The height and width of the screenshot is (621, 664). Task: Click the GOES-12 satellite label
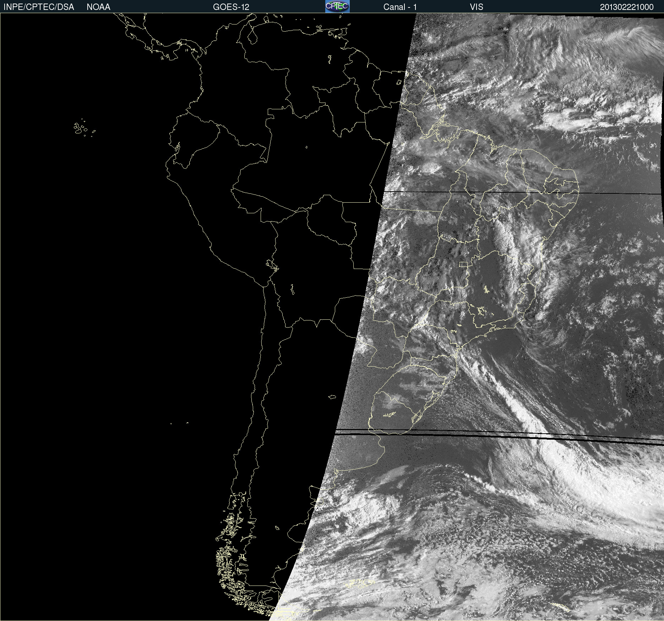231,7
